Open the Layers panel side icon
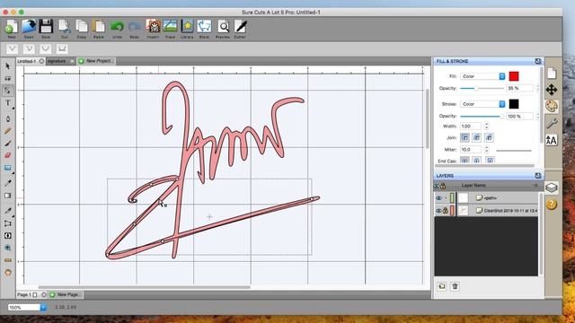575x323 pixels. coord(552,188)
